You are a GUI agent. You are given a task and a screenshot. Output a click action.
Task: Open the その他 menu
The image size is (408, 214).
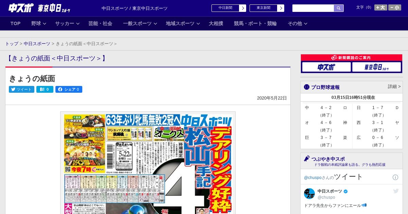[x=295, y=23]
